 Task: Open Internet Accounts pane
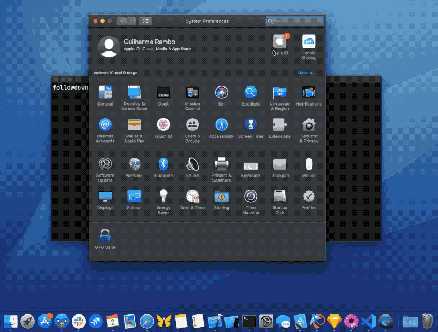pyautogui.click(x=105, y=125)
